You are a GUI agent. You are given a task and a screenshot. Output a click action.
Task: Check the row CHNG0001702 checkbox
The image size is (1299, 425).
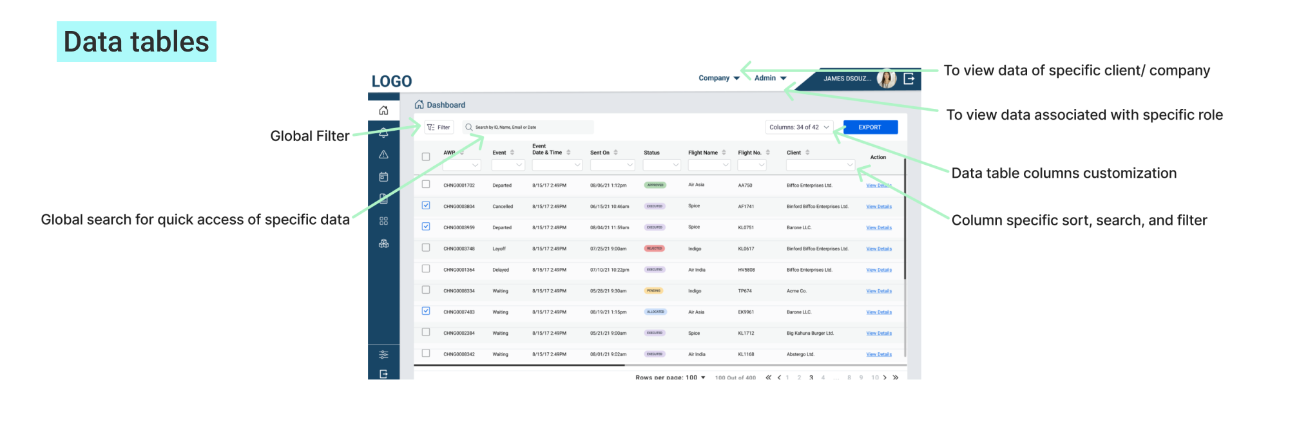tap(425, 184)
